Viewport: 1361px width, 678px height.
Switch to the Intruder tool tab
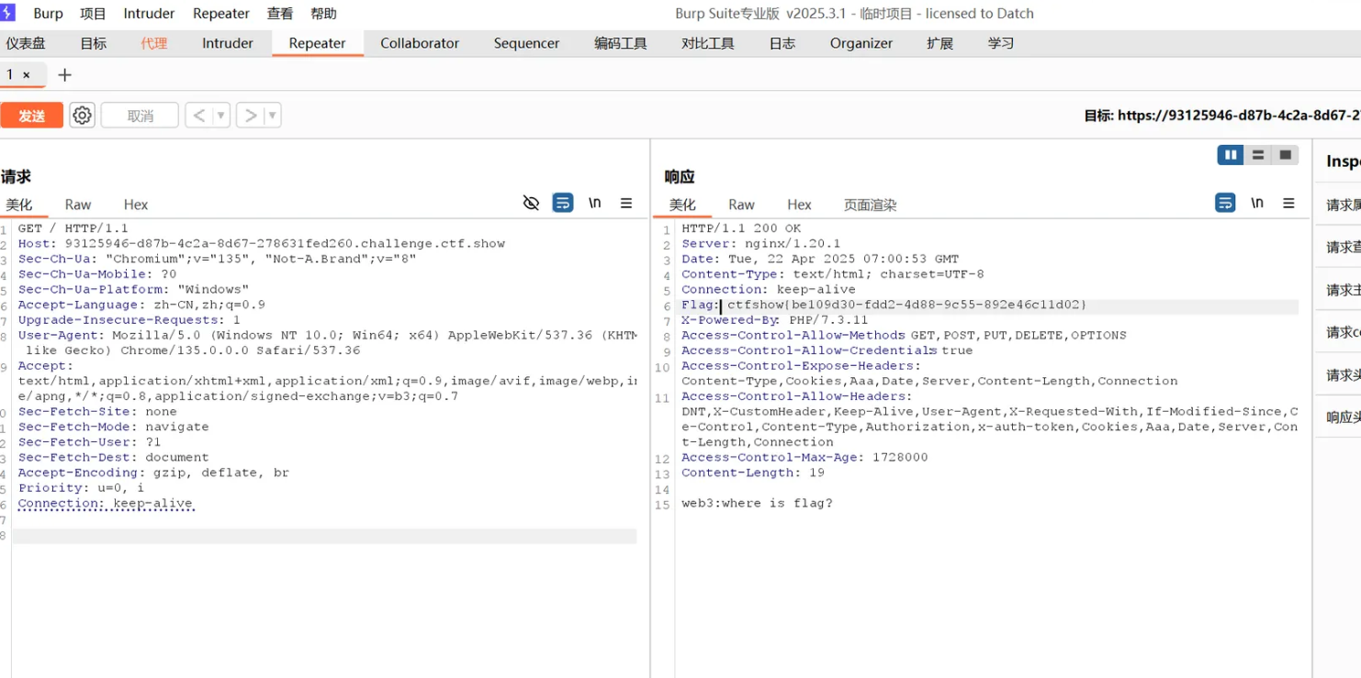tap(228, 43)
